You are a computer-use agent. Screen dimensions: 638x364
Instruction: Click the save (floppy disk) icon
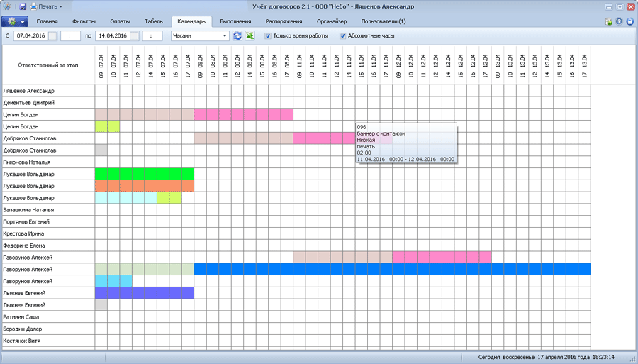pyautogui.click(x=23, y=6)
